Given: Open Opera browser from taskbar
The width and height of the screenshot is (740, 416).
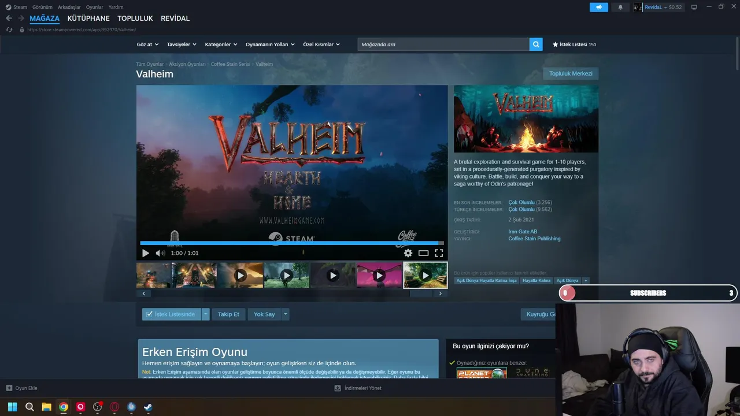Looking at the screenshot, I should [x=114, y=407].
